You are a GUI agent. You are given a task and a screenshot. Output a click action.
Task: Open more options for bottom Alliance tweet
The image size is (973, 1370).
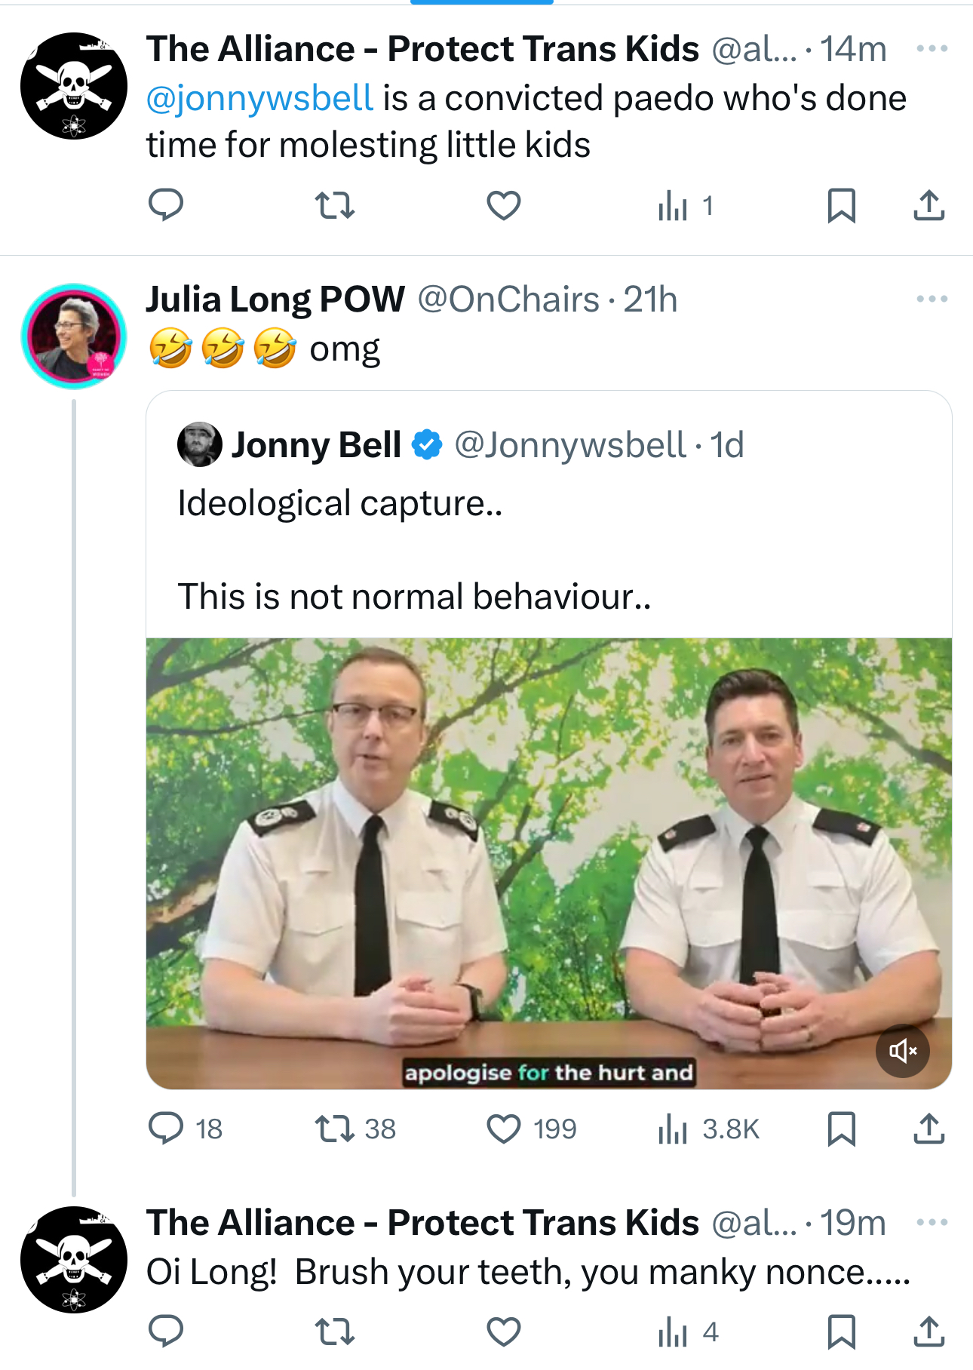tap(932, 1223)
